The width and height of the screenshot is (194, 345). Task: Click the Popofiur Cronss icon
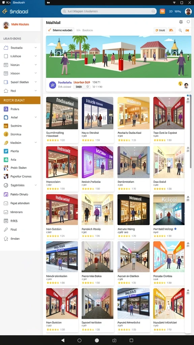click(6, 176)
